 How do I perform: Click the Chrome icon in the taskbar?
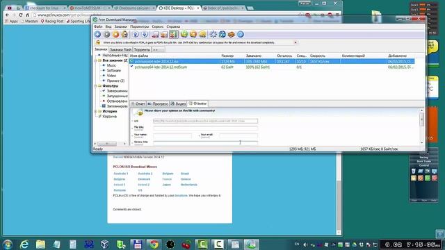154,244
